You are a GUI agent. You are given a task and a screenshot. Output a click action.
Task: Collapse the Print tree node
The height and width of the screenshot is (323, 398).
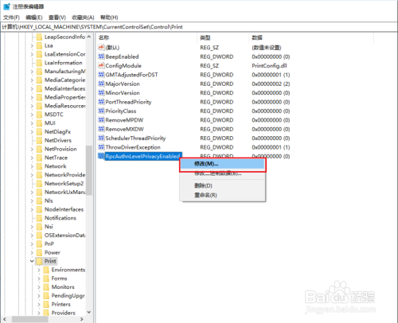coord(32,261)
